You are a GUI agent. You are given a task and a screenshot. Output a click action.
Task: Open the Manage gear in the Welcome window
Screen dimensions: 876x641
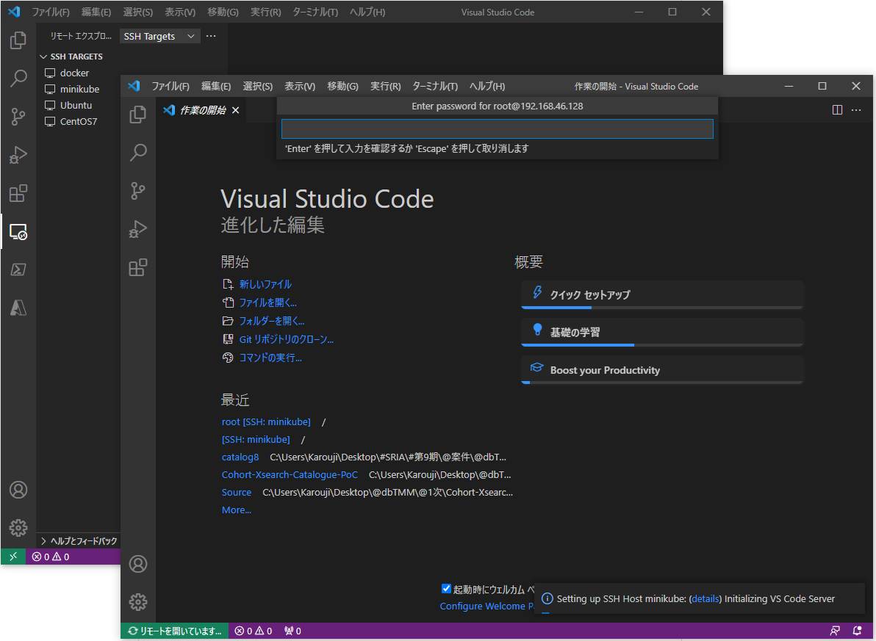(138, 602)
